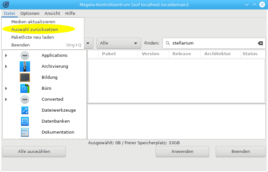Click the Dateiwerkzeuge hammer icon
268x172 pixels.
click(25, 110)
